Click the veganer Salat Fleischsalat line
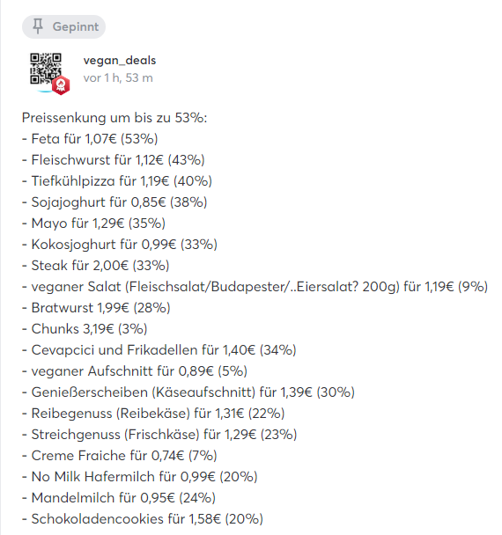This screenshot has height=535, width=502. pos(255,287)
